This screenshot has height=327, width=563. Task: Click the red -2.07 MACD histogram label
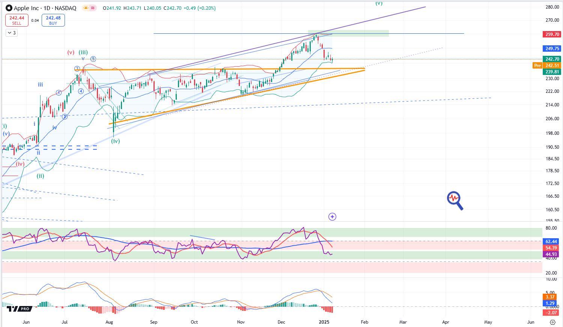tap(551, 312)
